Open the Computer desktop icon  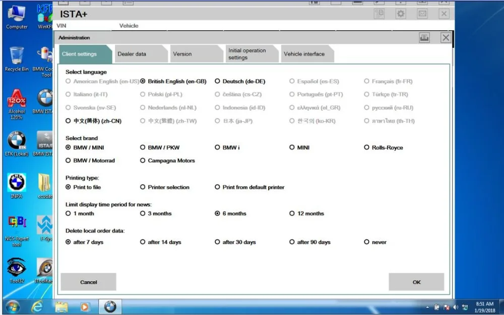(17, 17)
